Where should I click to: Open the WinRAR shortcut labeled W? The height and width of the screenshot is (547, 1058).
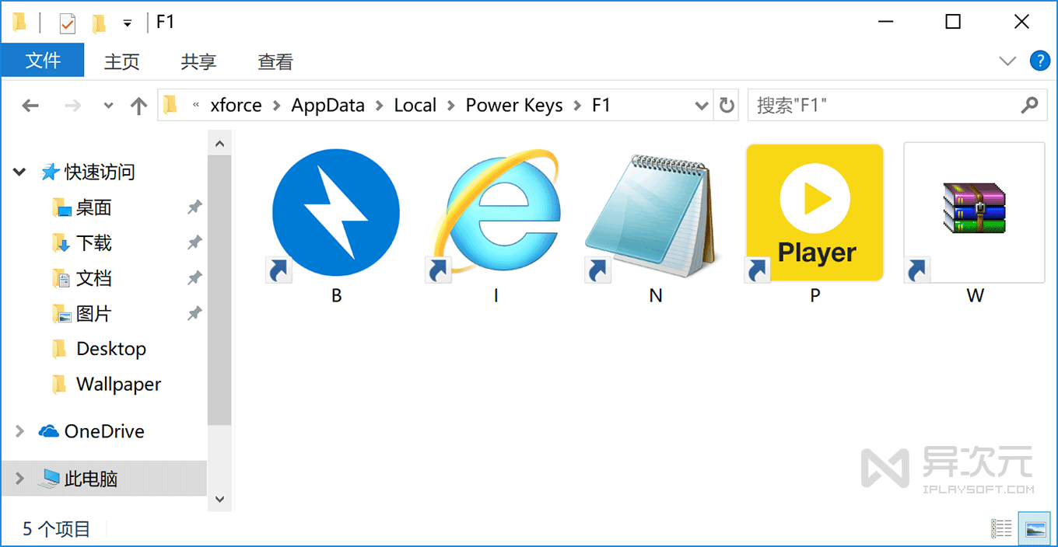pos(973,211)
